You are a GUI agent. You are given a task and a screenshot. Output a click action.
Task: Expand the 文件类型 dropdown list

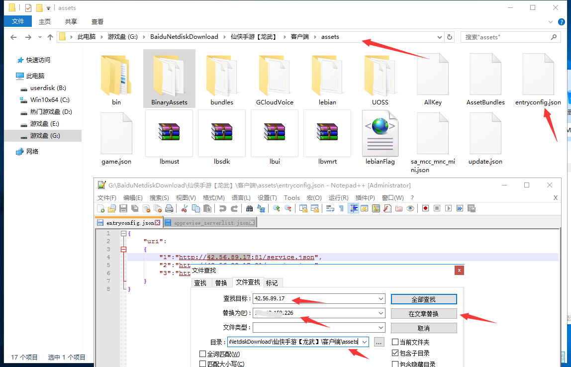381,328
